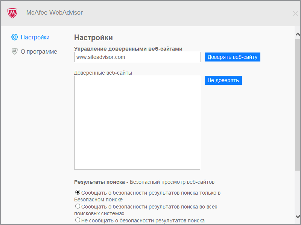Image resolution: width=301 pixels, height=225 pixels.
Task: Click the www.siteadvisor.com website input field
Action: (x=137, y=57)
